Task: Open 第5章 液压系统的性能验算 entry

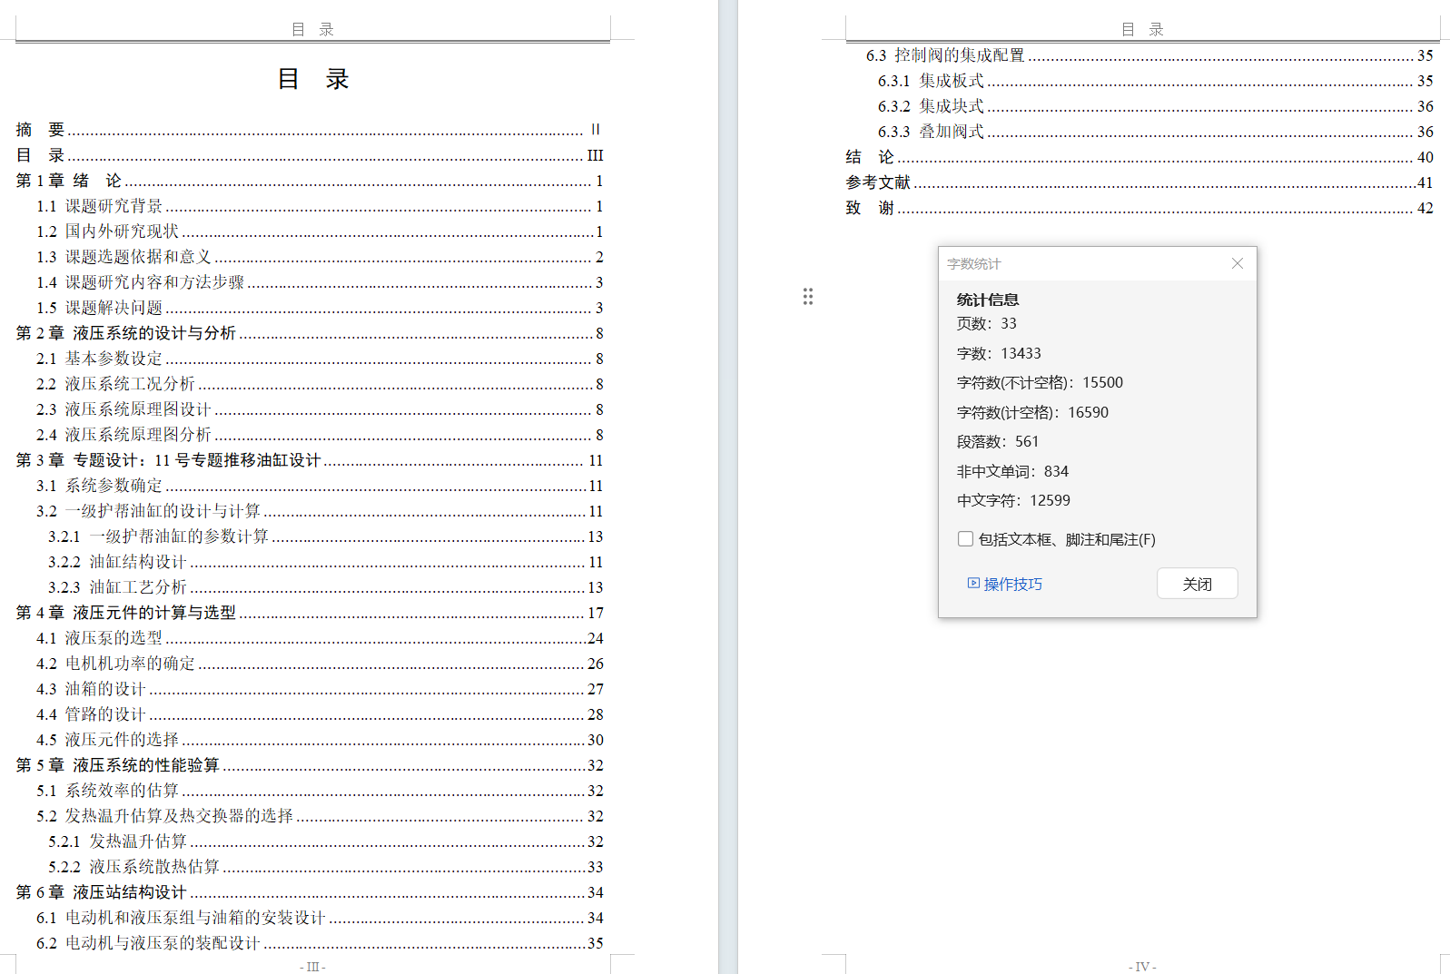Action: (310, 765)
